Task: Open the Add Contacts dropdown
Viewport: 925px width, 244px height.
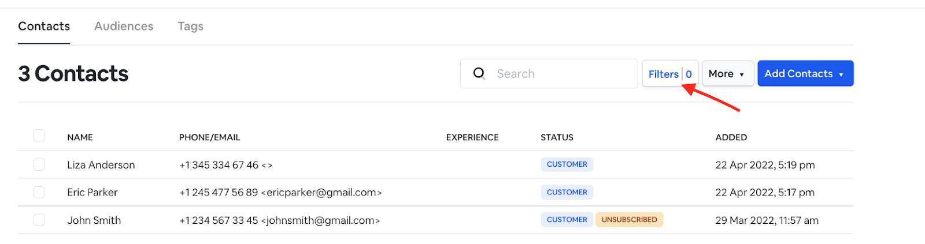Action: 805,74
